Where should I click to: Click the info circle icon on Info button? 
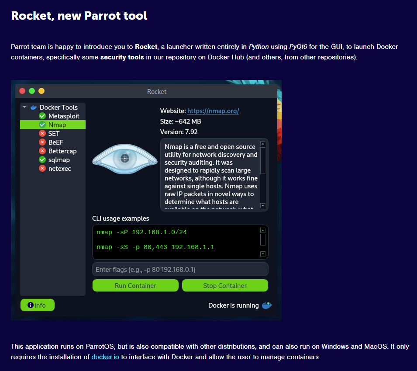click(x=30, y=305)
